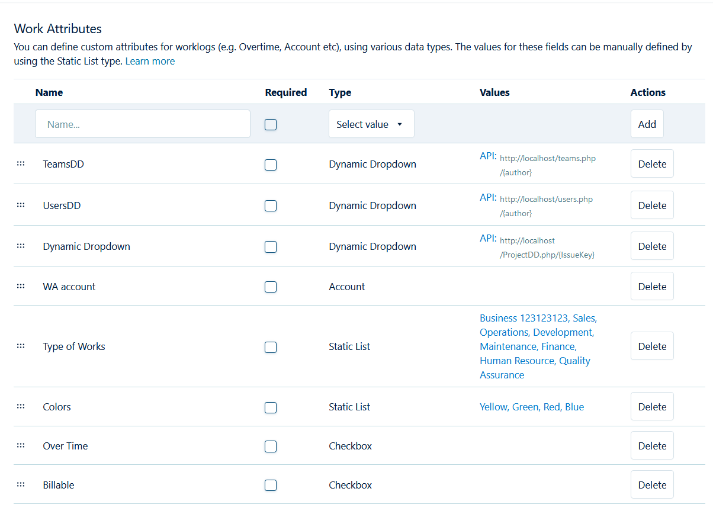Mark Billable attribute as required
This screenshot has height=514, width=713.
pyautogui.click(x=271, y=486)
